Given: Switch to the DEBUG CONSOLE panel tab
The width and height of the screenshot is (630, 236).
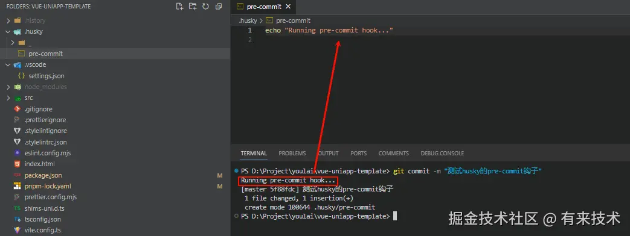Looking at the screenshot, I should [442, 154].
